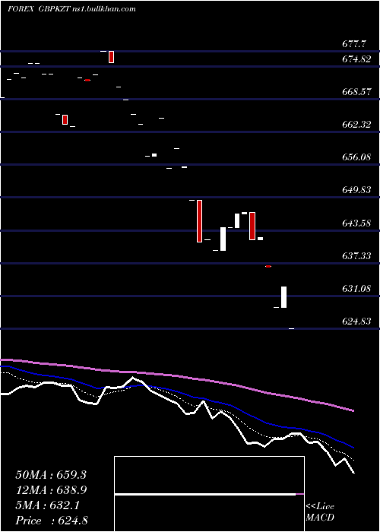Image resolution: width=380 pixels, height=532 pixels.
Task: Click the MACD white histogram bar
Action: (205, 494)
